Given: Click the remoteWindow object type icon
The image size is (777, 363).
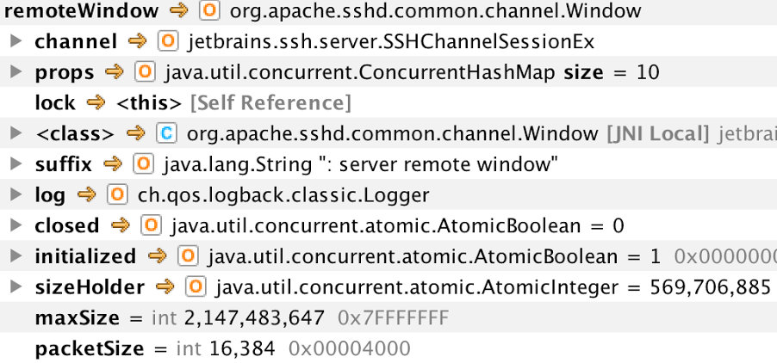Looking at the screenshot, I should (x=209, y=11).
